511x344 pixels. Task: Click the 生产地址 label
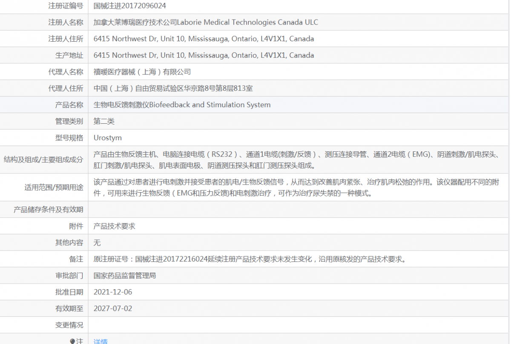point(69,55)
